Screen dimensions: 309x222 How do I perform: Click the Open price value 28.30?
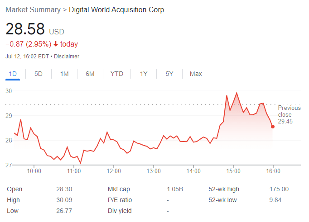tap(64, 189)
